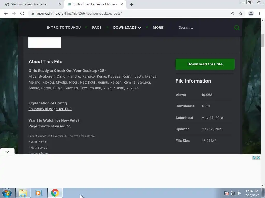Go back using the browser back arrow
This screenshot has height=198, width=265.
(6, 13)
